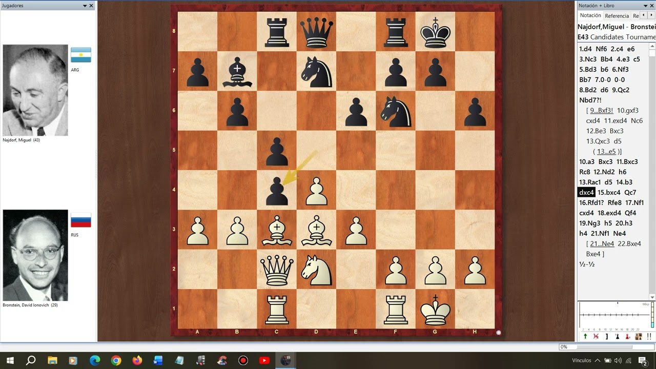Click the variation move 21...Ne4
Image resolution: width=656 pixels, height=369 pixels.
pos(602,243)
